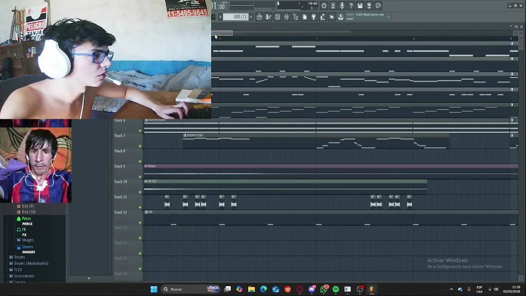This screenshot has width=526, height=296.
Task: Click the pattern selector left arrow
Action: pyautogui.click(x=220, y=17)
